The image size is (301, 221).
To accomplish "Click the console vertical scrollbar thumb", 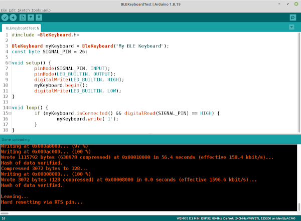I will tap(299, 207).
